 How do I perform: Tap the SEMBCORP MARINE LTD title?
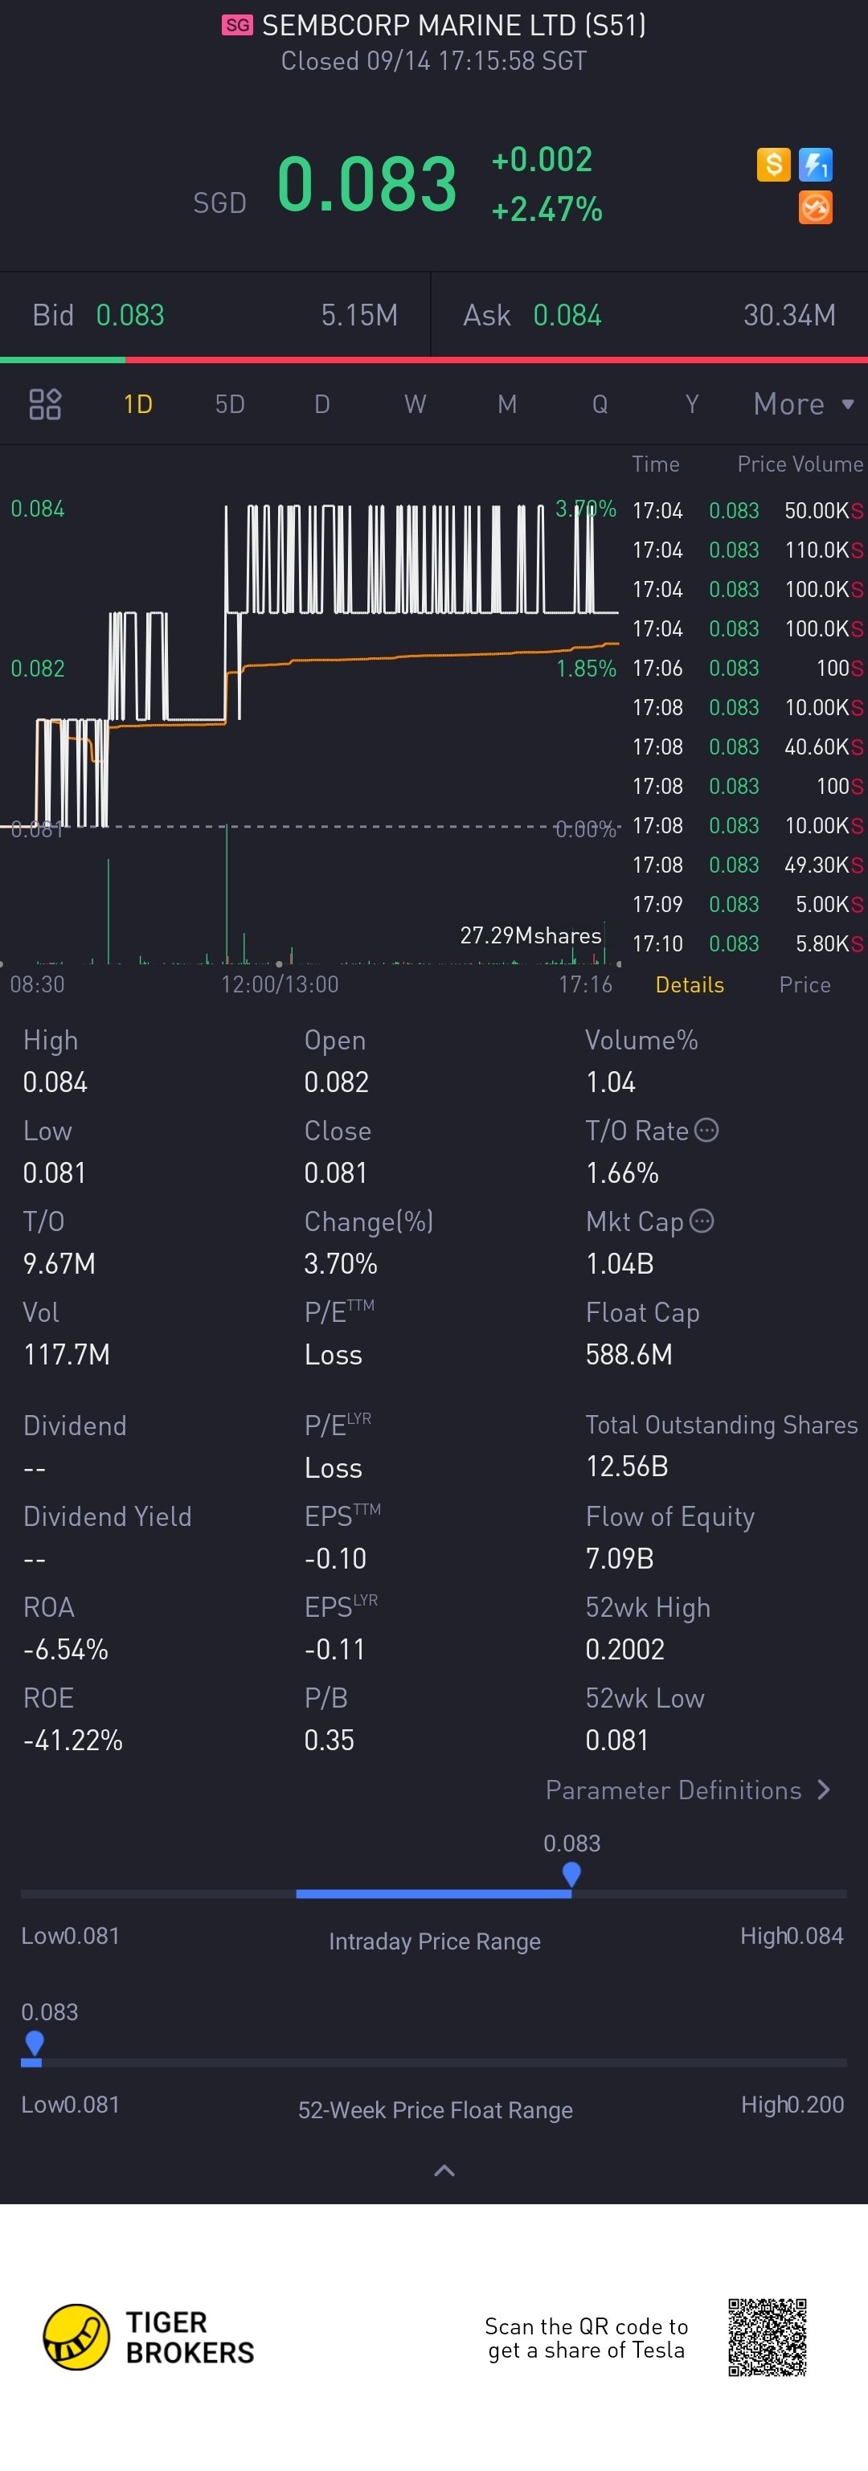[x=453, y=25]
